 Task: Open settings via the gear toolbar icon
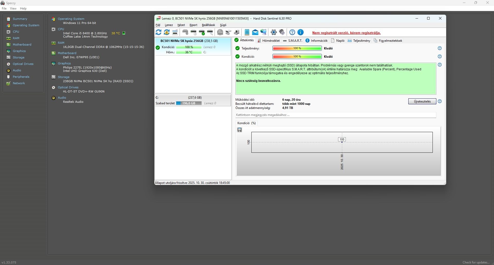click(x=274, y=32)
